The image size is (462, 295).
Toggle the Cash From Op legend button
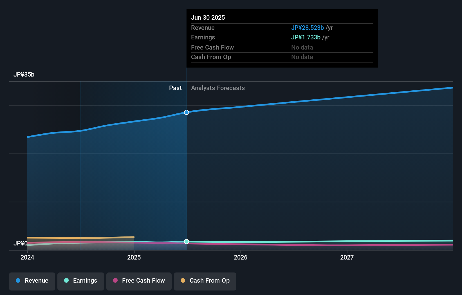tap(205, 281)
